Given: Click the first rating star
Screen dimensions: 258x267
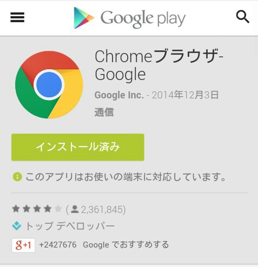Looking at the screenshot, I should 16,209.
